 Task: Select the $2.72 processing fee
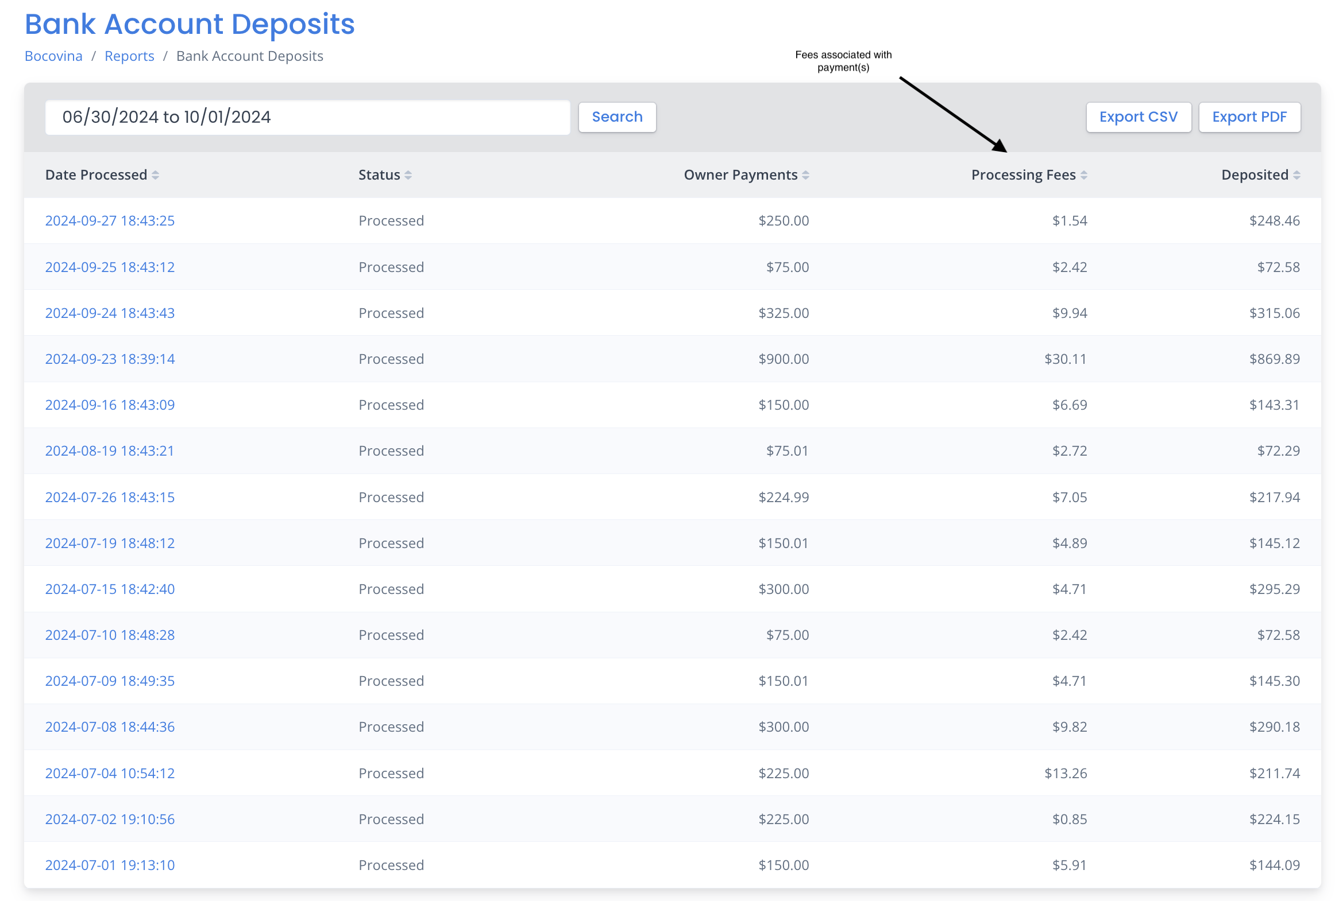pos(1070,450)
